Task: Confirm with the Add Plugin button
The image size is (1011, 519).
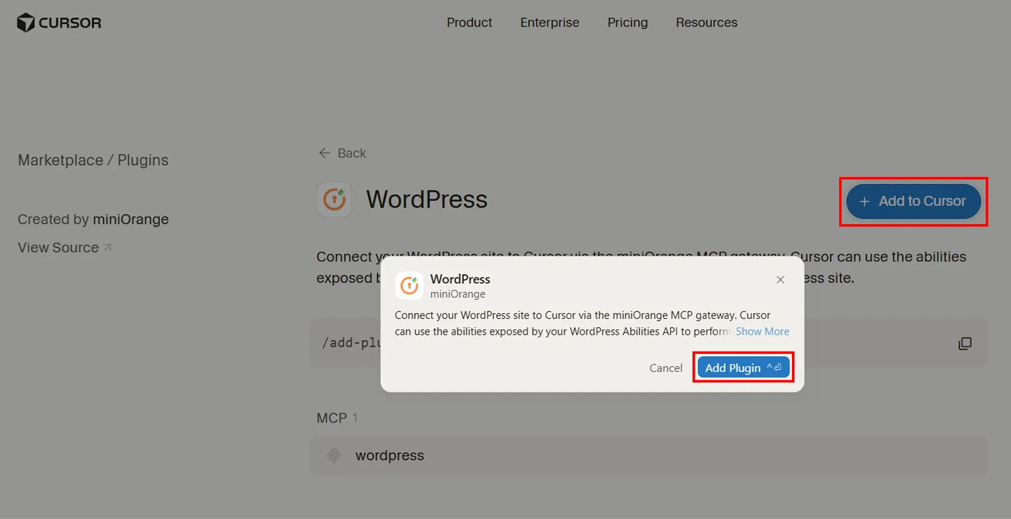Action: pyautogui.click(x=743, y=367)
